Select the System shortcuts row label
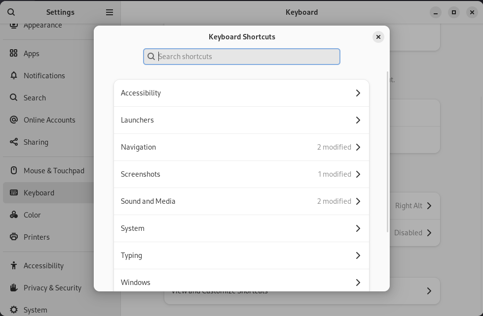The width and height of the screenshot is (483, 316). tap(132, 228)
